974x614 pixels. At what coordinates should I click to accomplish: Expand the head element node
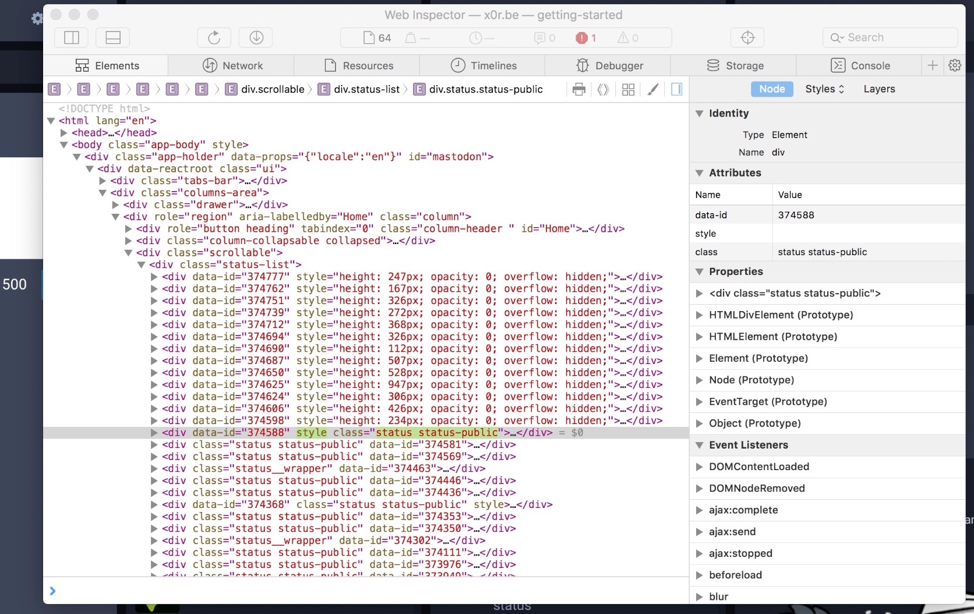(64, 133)
